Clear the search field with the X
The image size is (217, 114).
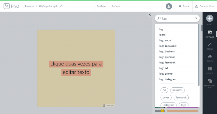(x=196, y=18)
